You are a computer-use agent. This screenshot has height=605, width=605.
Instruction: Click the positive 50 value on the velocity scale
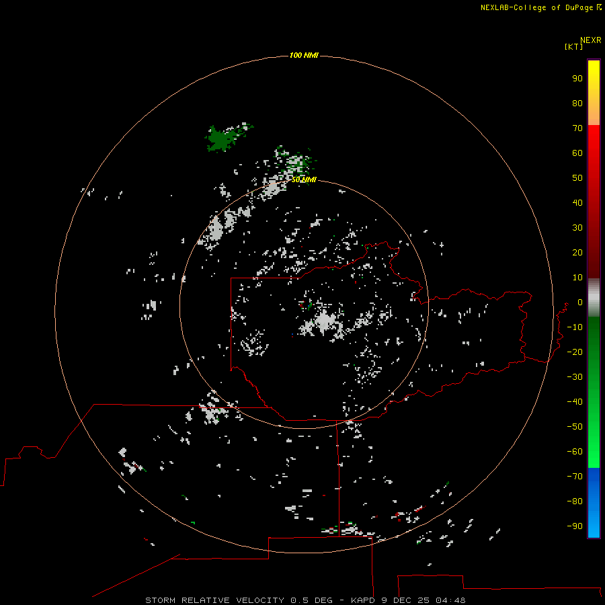pyautogui.click(x=577, y=178)
